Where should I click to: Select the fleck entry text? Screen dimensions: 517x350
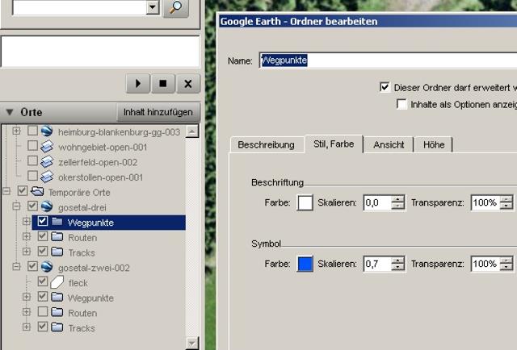[x=78, y=283]
